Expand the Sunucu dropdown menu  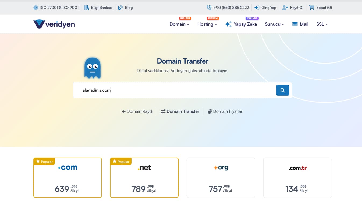tap(274, 24)
